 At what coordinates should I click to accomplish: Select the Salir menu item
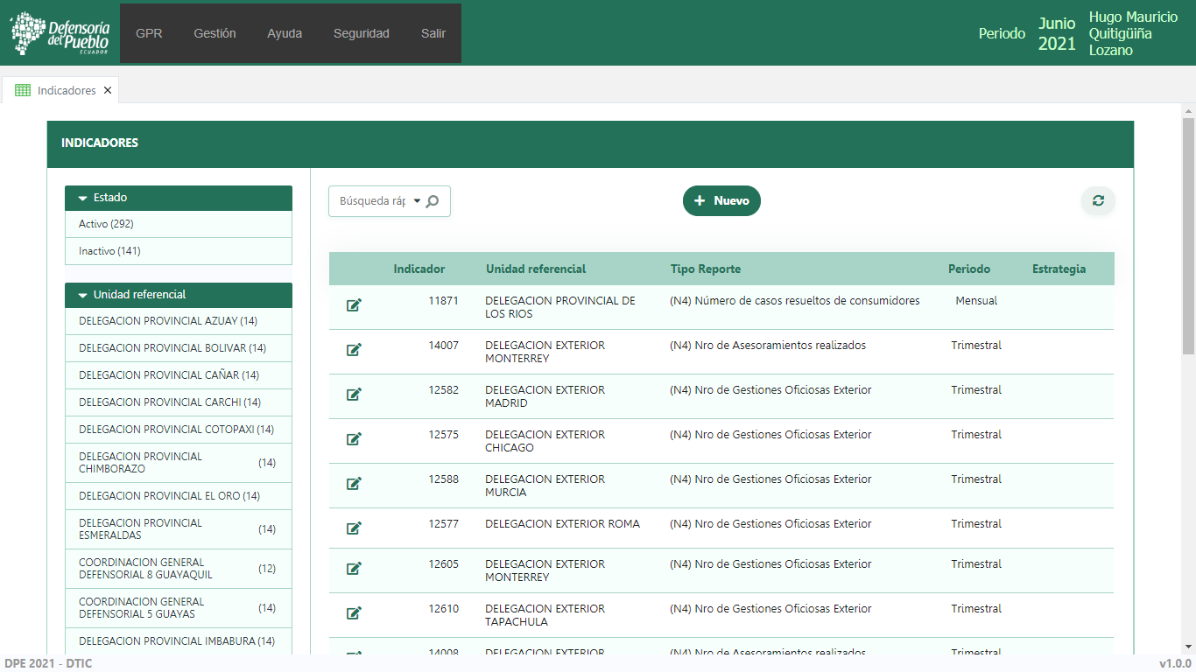(433, 33)
